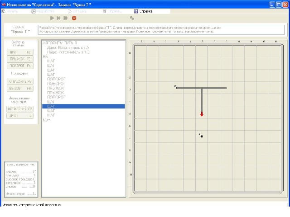This screenshot has width=290, height=217.
Task: Click the triple-arrow fast execution icon
Action: click(65, 18)
